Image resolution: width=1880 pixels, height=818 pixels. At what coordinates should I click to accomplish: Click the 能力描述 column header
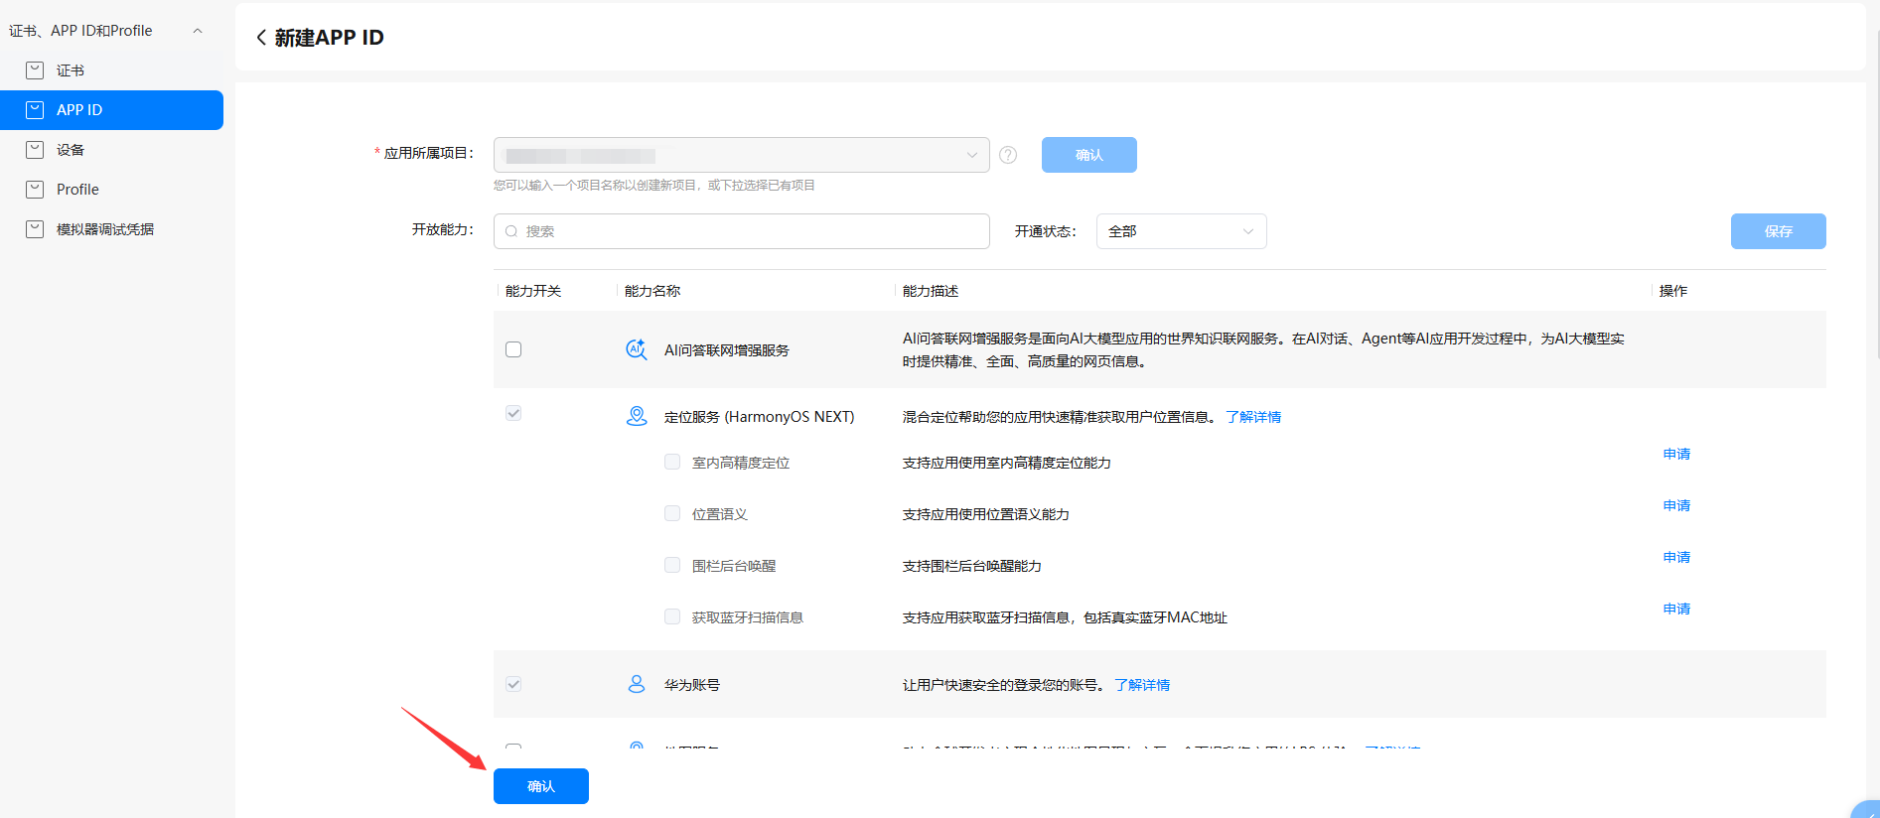click(931, 291)
